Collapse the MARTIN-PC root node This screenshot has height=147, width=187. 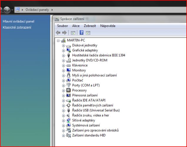tap(58, 41)
